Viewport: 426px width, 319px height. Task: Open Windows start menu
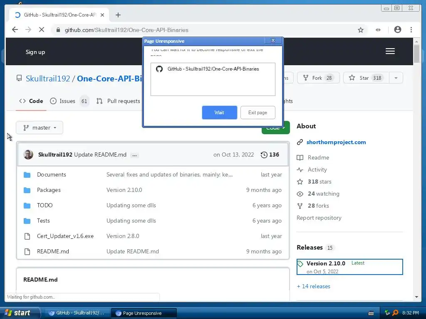pos(20,313)
